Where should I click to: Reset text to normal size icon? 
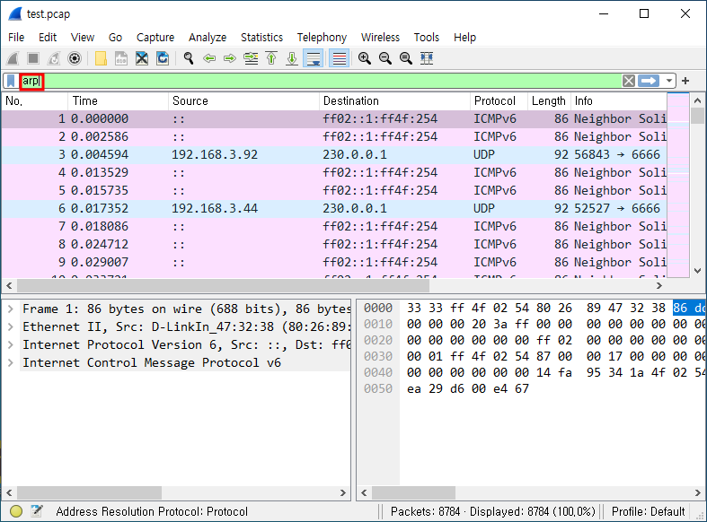click(406, 58)
